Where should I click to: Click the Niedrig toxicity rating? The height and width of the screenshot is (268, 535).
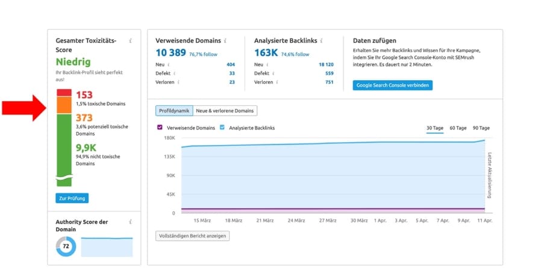[x=74, y=62]
